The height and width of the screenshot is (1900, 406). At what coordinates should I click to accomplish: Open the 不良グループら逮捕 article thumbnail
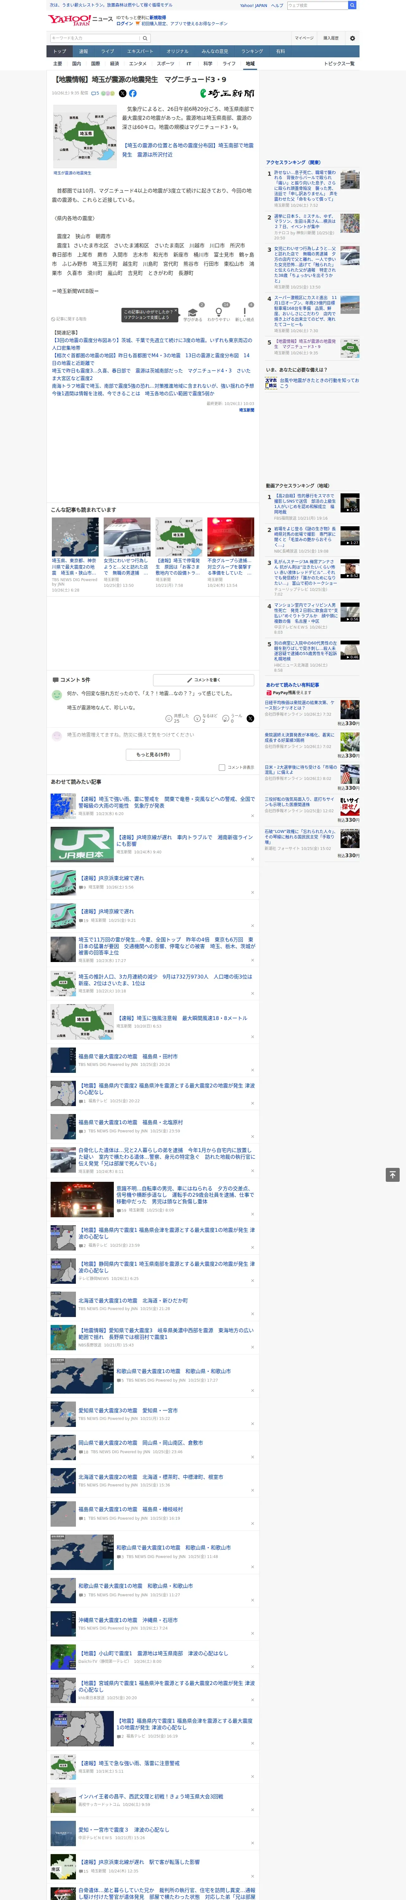[231, 537]
